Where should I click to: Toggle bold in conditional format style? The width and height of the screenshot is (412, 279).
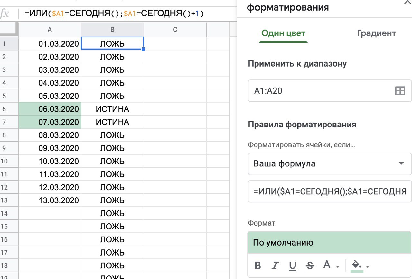point(257,265)
